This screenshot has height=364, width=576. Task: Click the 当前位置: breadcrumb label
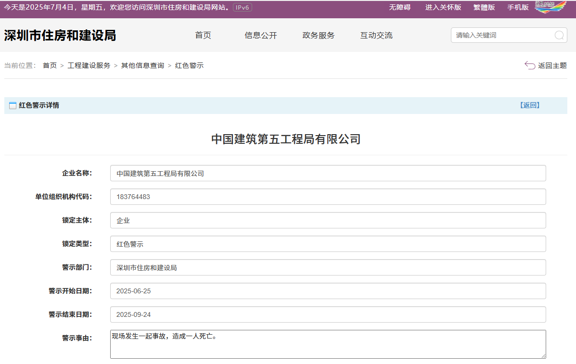[x=20, y=65]
